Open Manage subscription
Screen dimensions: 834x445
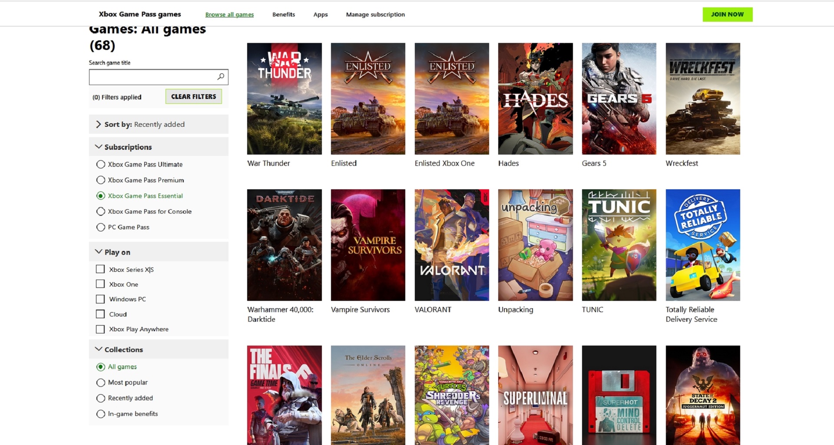coord(375,14)
